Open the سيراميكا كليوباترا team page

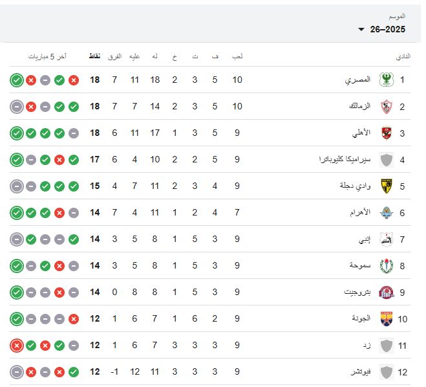click(x=343, y=160)
